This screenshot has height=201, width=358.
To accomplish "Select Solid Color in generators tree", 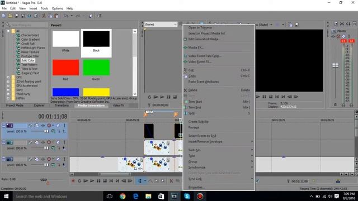I will [x=28, y=60].
